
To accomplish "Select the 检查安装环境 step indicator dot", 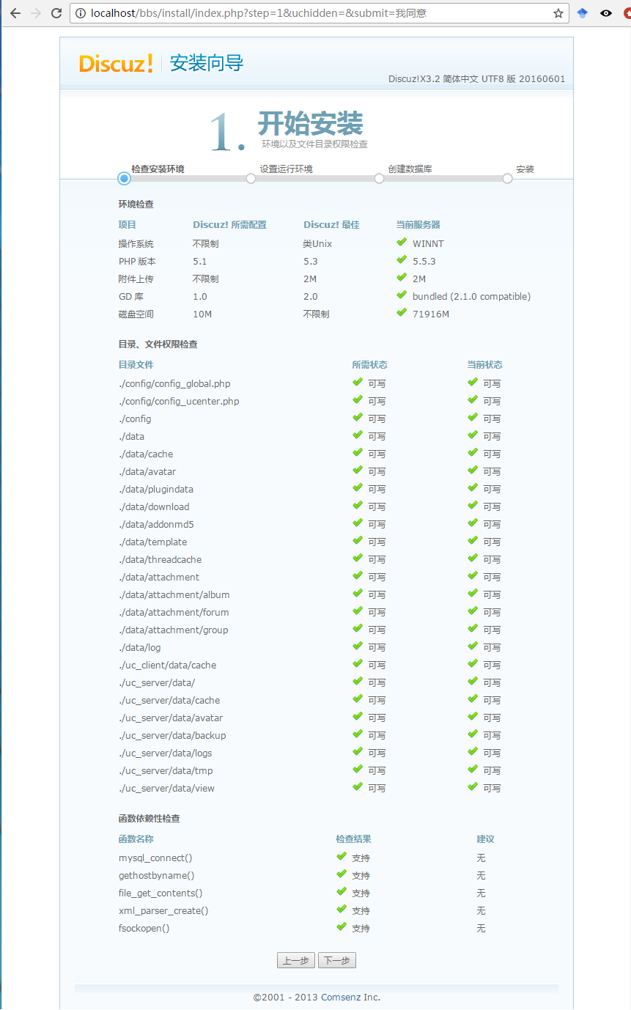I will tap(123, 177).
